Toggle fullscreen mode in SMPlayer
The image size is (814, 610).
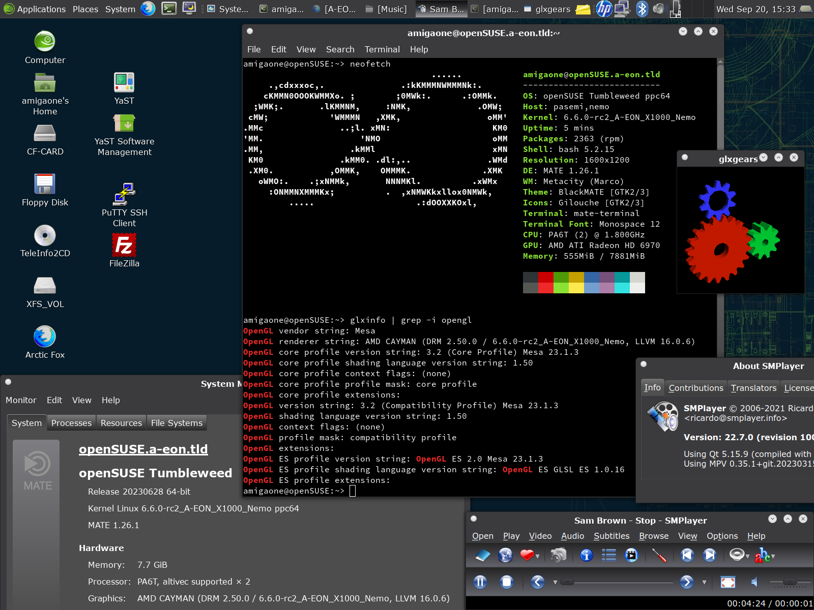[728, 582]
